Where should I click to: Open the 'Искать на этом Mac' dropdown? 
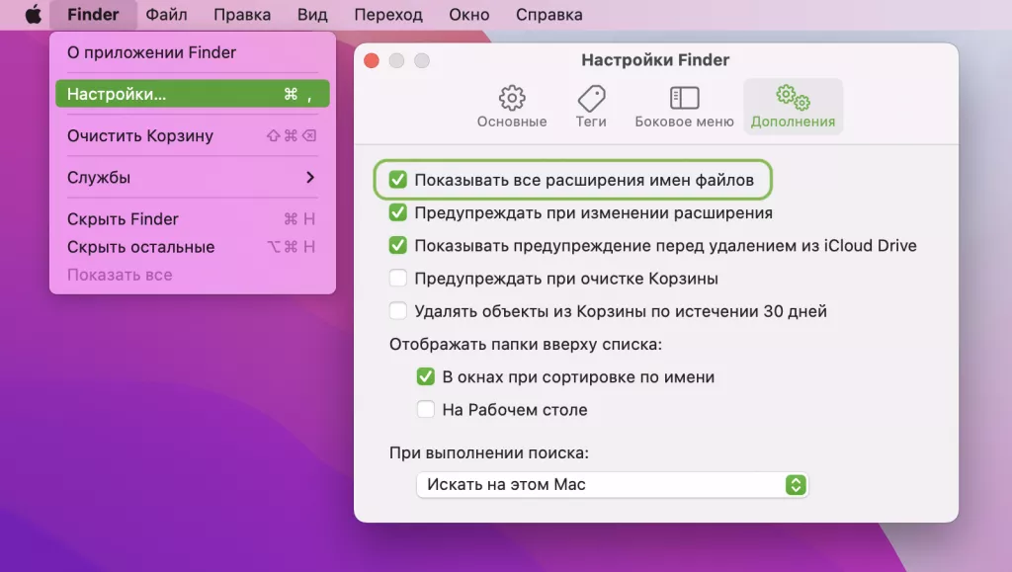(798, 484)
